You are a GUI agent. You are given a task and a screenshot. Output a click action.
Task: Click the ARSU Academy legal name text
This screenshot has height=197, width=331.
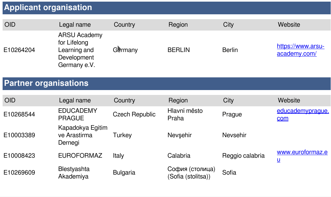pos(80,50)
